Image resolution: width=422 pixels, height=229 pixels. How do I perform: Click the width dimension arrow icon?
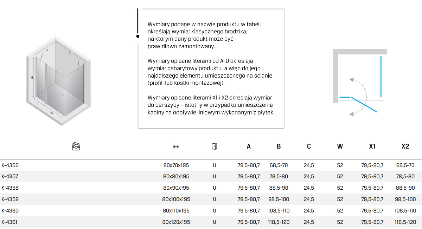(x=176, y=146)
